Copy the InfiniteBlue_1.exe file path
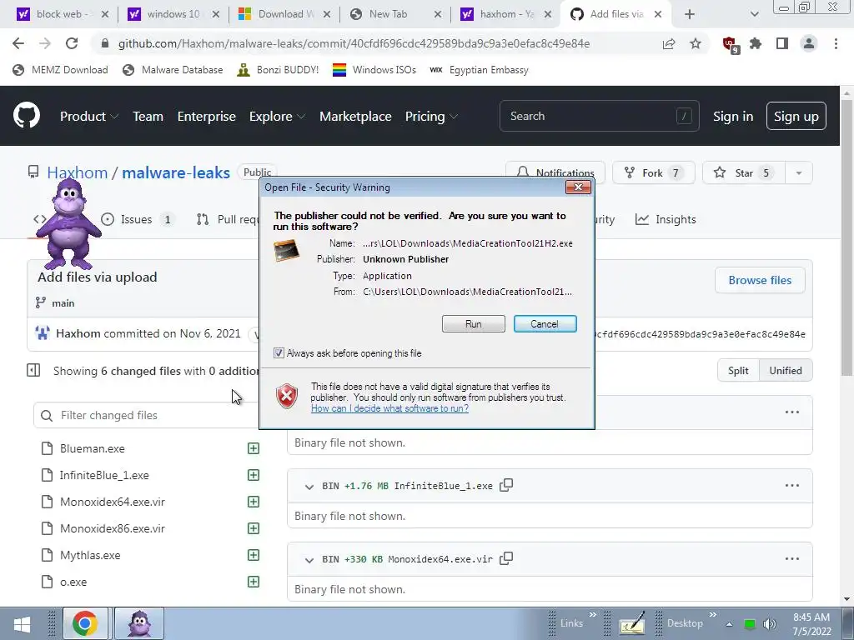This screenshot has width=854, height=640. (x=506, y=485)
